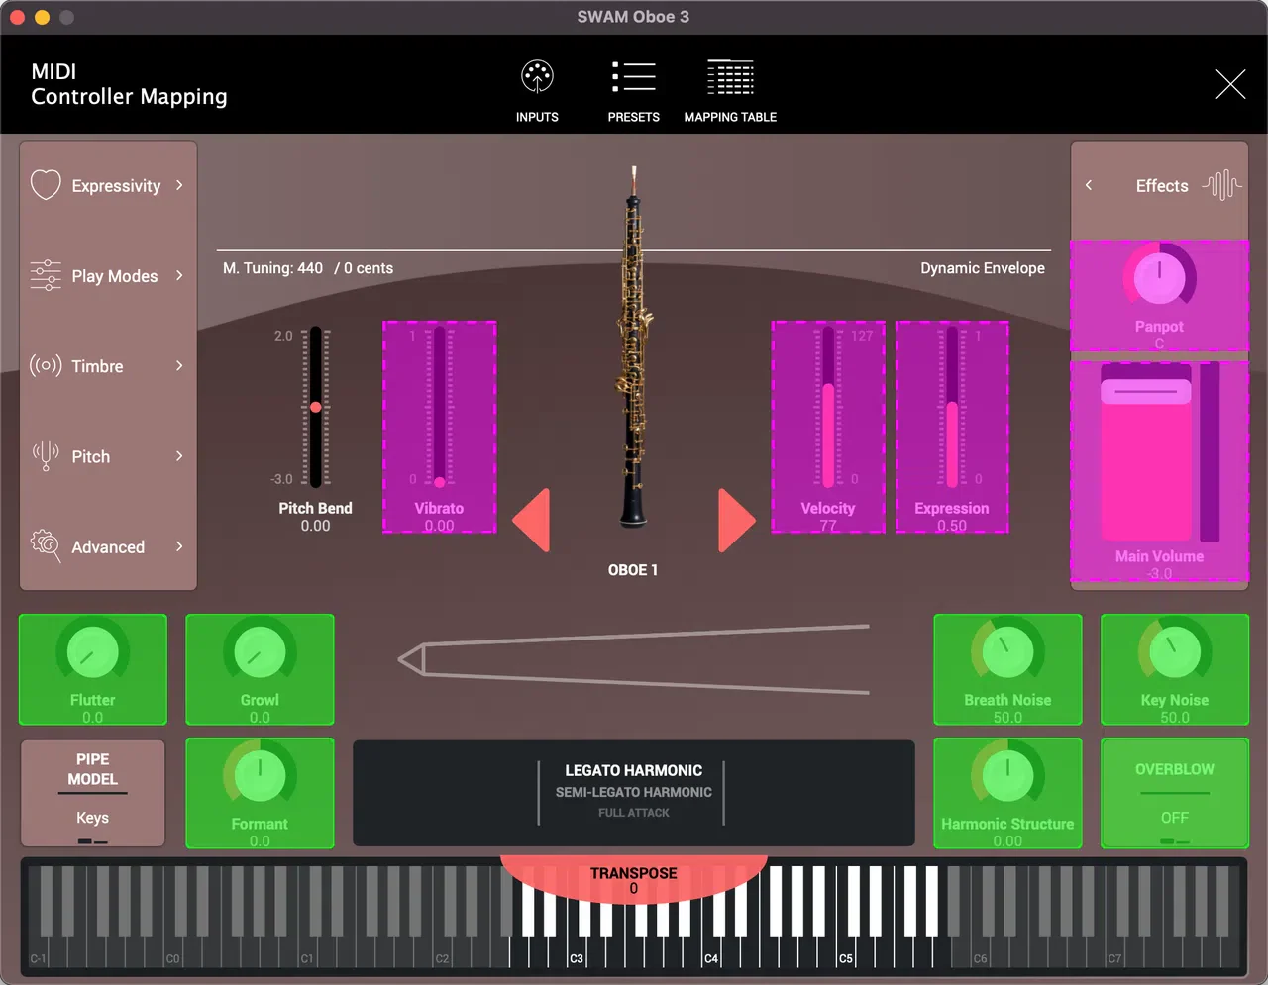Click the Transpose control

pyautogui.click(x=634, y=880)
